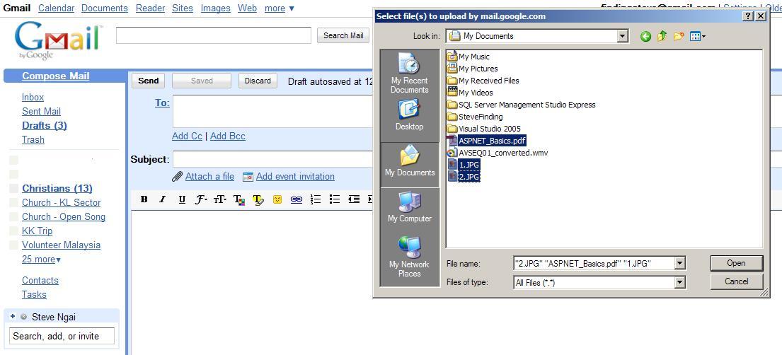
Task: Open the font face picker
Action: [201, 199]
